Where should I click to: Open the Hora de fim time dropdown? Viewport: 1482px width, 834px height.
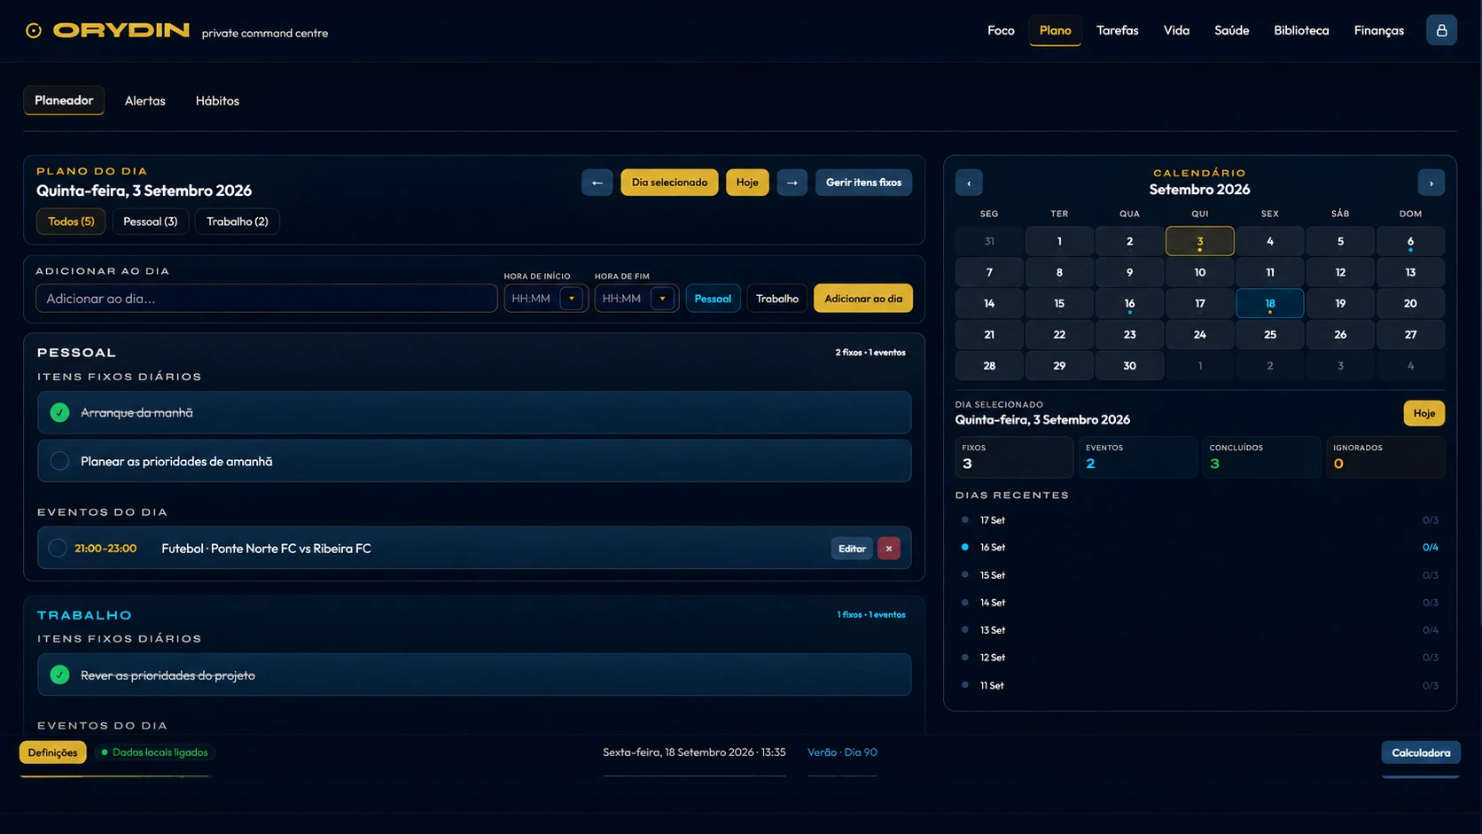pos(662,299)
